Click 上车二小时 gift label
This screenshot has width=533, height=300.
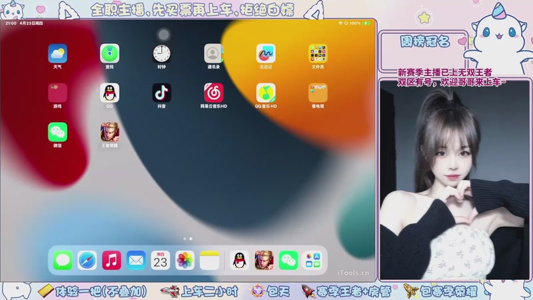click(209, 291)
